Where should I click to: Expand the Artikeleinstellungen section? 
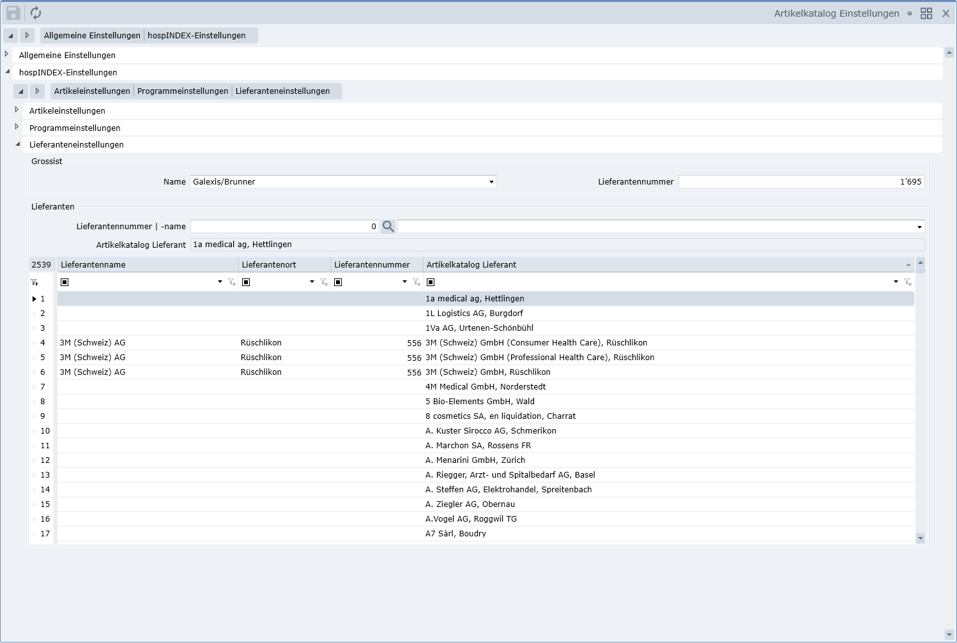[17, 110]
